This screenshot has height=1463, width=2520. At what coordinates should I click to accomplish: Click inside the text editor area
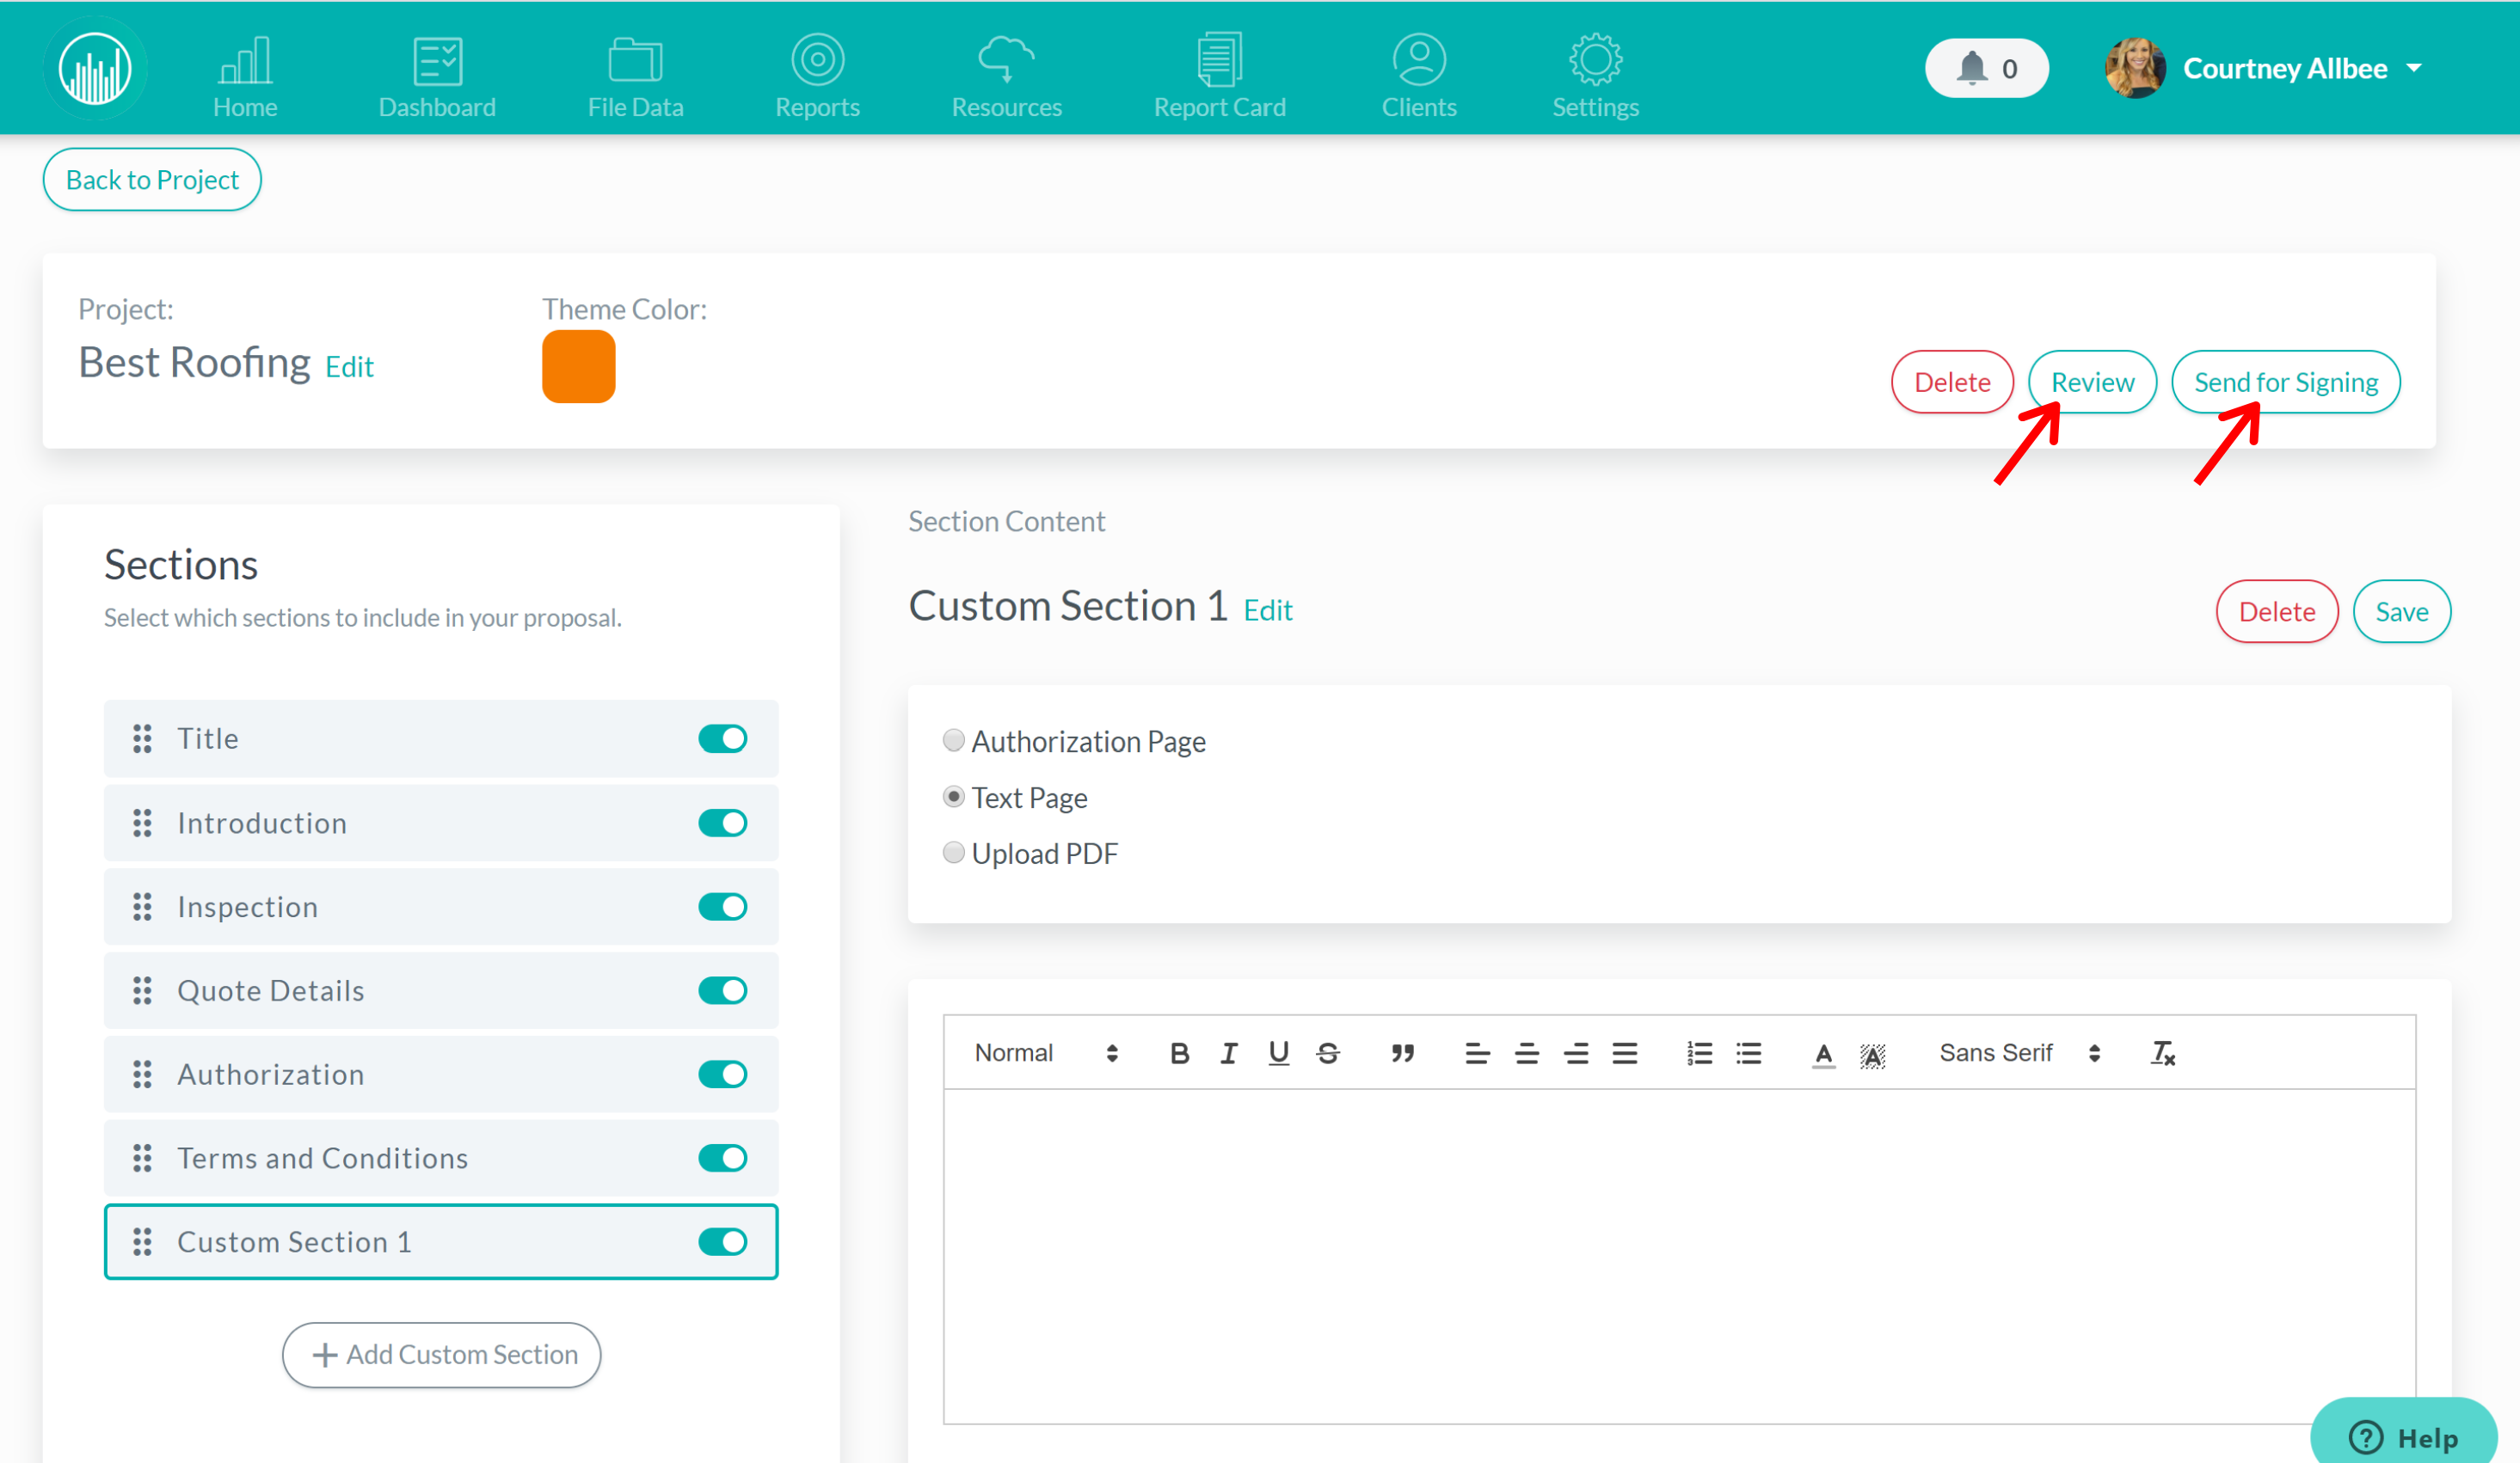[1679, 1256]
